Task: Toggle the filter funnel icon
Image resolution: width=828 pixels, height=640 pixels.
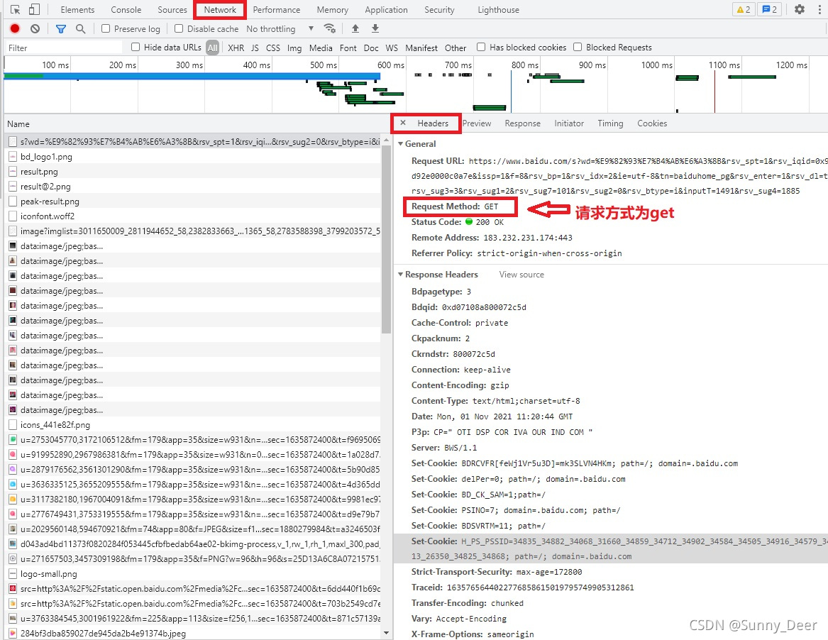Action: click(x=61, y=28)
